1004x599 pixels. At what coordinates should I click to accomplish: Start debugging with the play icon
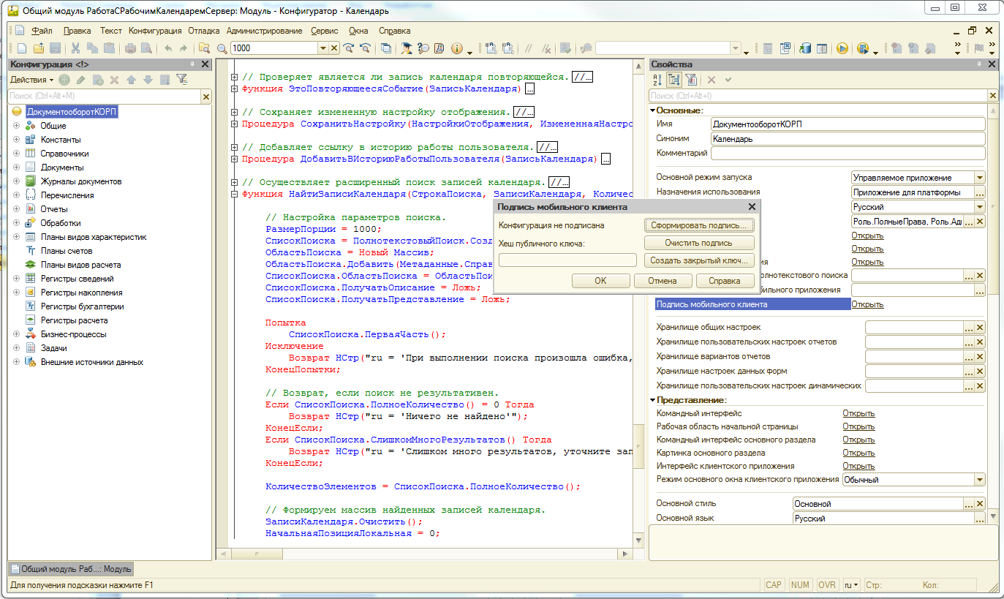tap(842, 48)
